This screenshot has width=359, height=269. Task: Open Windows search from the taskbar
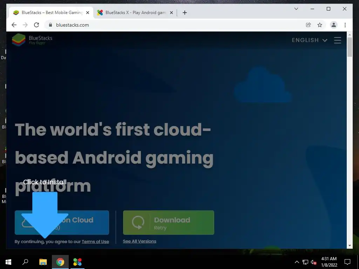click(25, 262)
